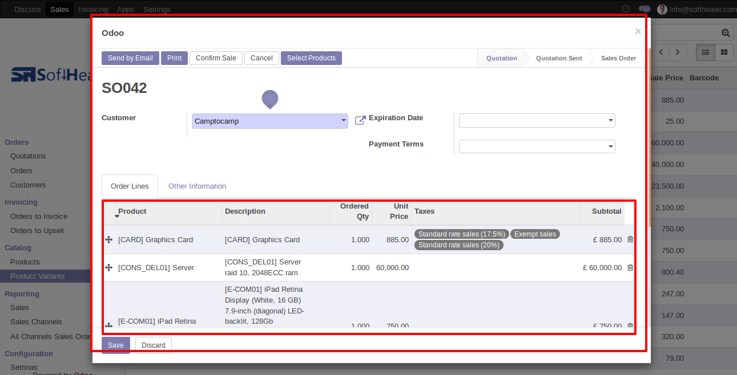Viewport: 737px width, 375px height.
Task: Open the activities clock icon
Action: click(x=626, y=9)
